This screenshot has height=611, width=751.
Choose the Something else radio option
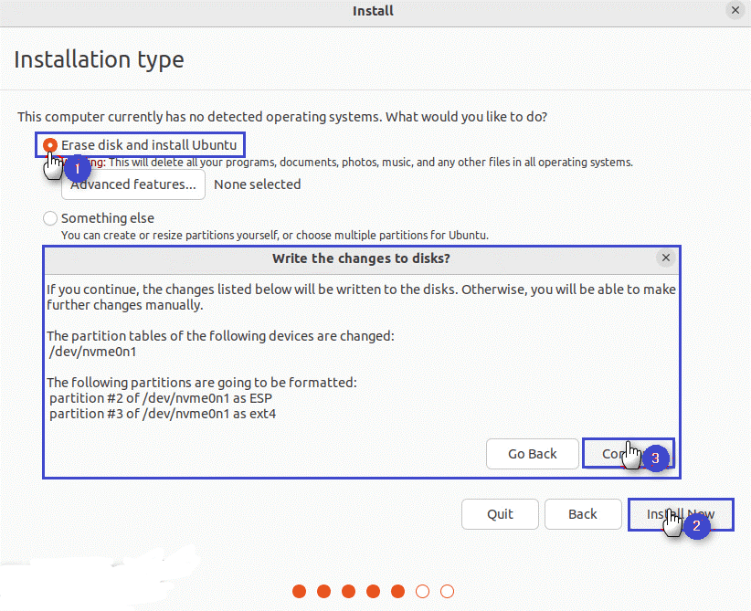tap(50, 218)
